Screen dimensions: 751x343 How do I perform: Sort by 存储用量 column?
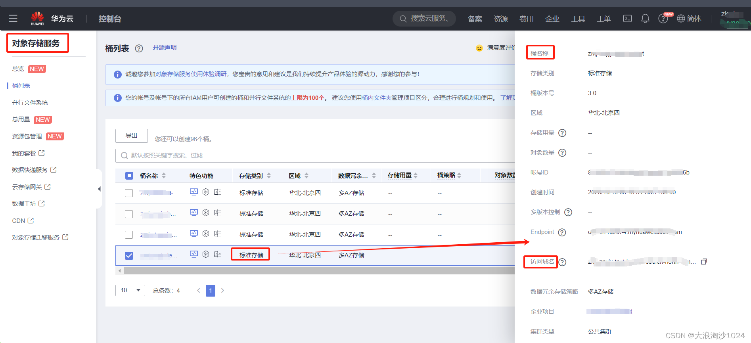click(416, 176)
